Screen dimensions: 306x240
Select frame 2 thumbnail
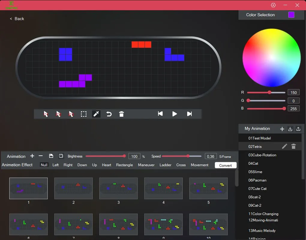(x=73, y=188)
